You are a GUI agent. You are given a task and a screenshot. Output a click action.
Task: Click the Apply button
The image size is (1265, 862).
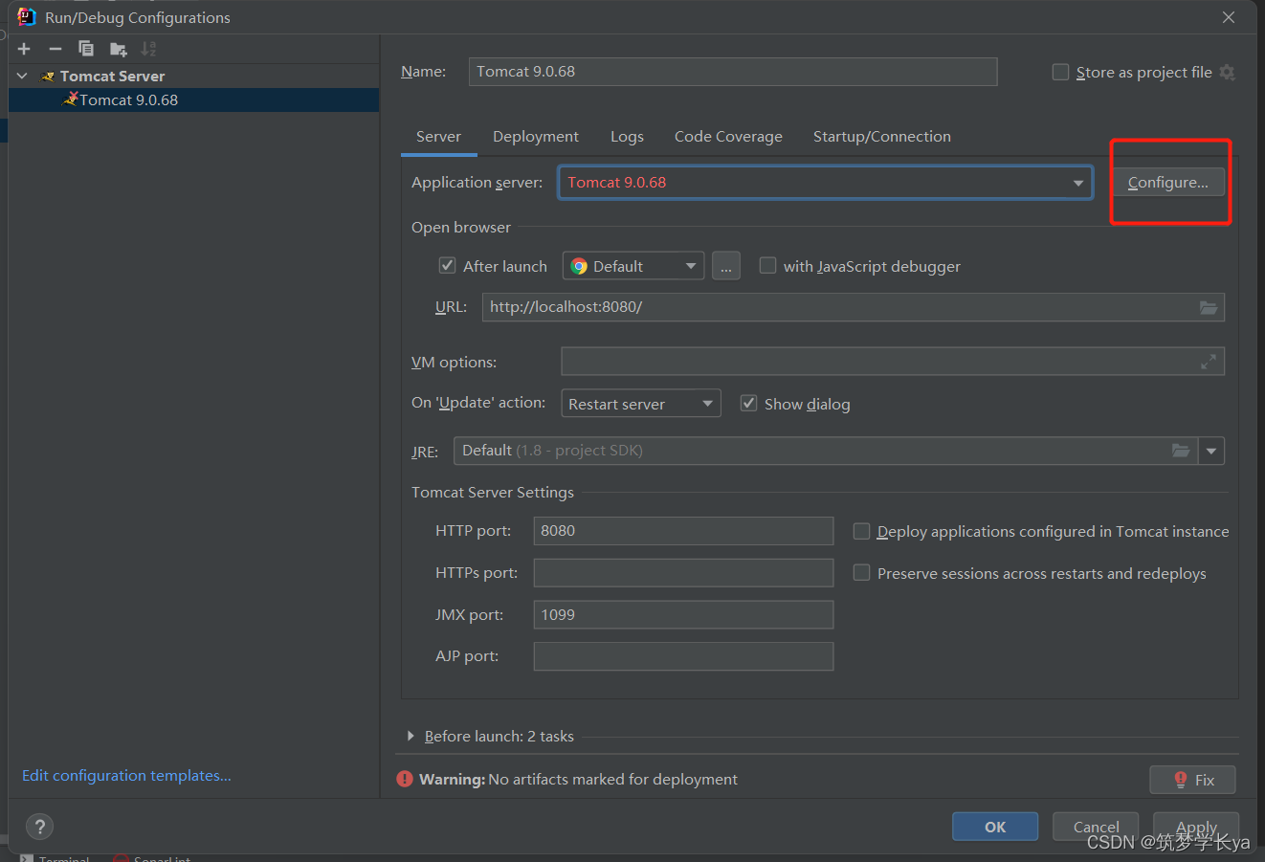(x=1196, y=827)
